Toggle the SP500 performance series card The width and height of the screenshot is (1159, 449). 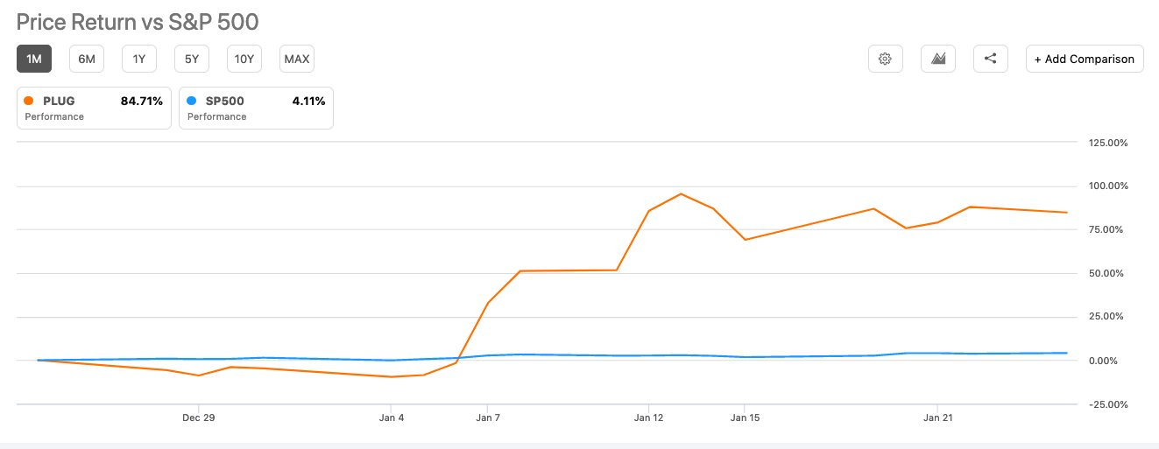point(256,108)
